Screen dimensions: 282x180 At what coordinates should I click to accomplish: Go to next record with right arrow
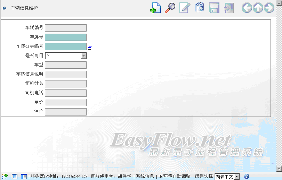point(269,8)
